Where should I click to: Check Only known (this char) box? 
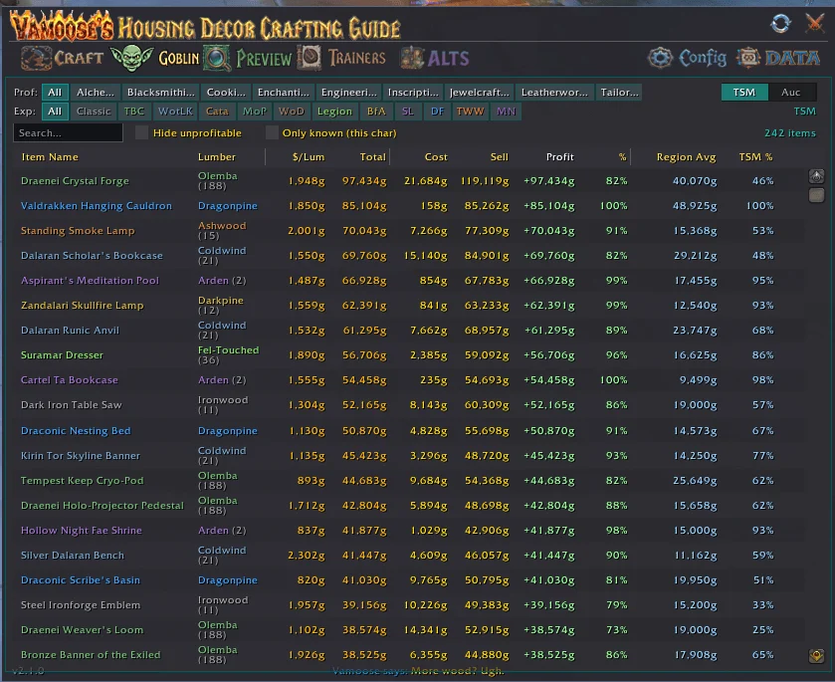pos(272,132)
